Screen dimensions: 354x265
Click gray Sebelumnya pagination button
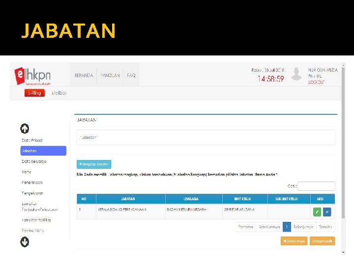[269, 227]
